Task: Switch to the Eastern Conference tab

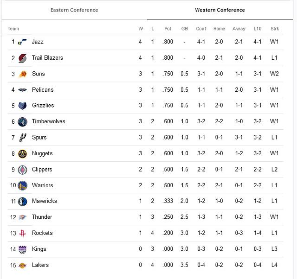Action: (x=74, y=10)
